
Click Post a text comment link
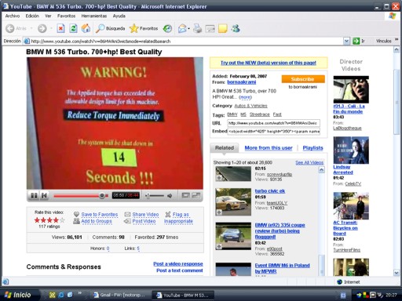(x=180, y=270)
